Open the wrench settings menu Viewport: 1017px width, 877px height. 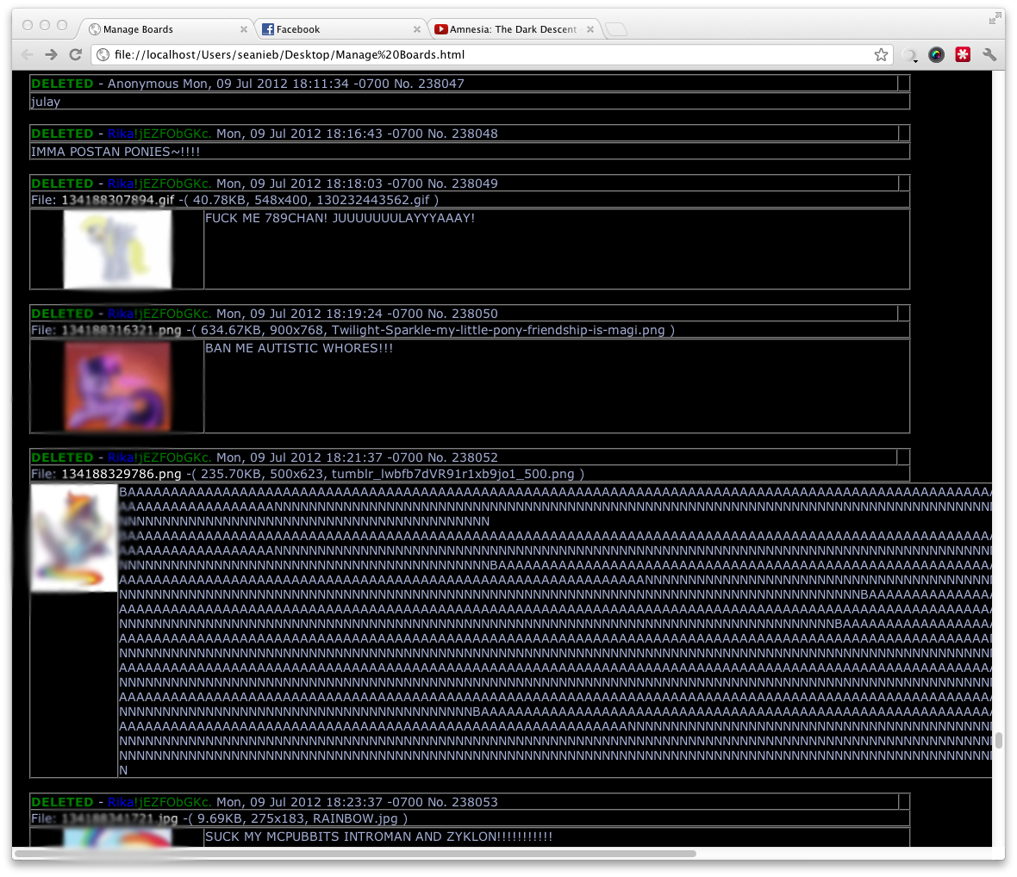tap(989, 55)
